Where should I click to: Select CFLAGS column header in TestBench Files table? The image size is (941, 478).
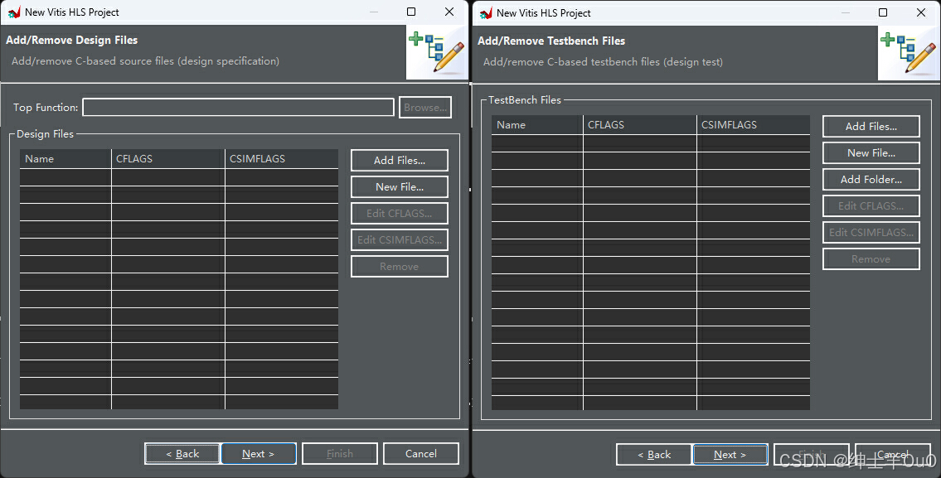(x=640, y=125)
